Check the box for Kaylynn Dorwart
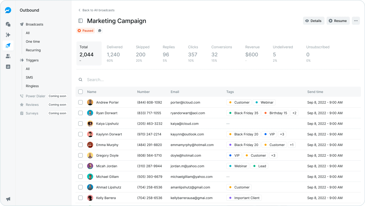Screen dimensions: 365x206 tap(81, 134)
